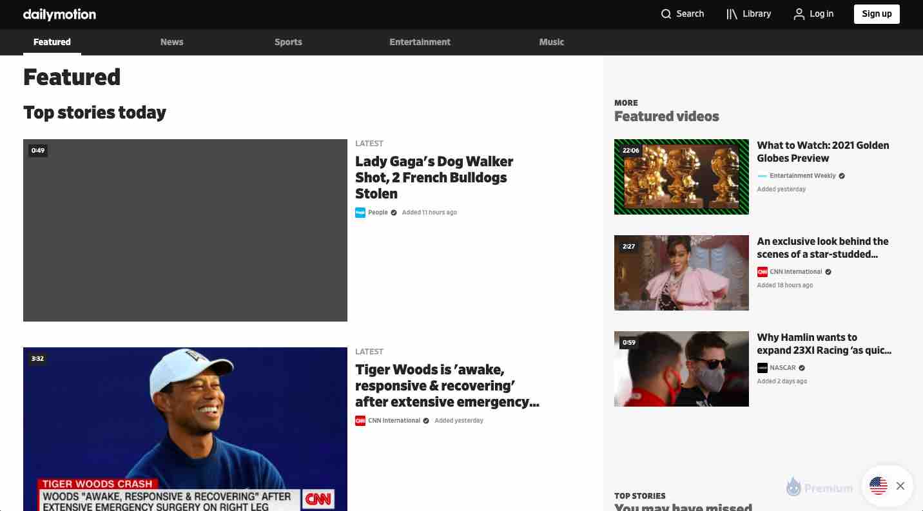Switch to the Sports tab
Viewport: 923px width, 511px height.
288,42
